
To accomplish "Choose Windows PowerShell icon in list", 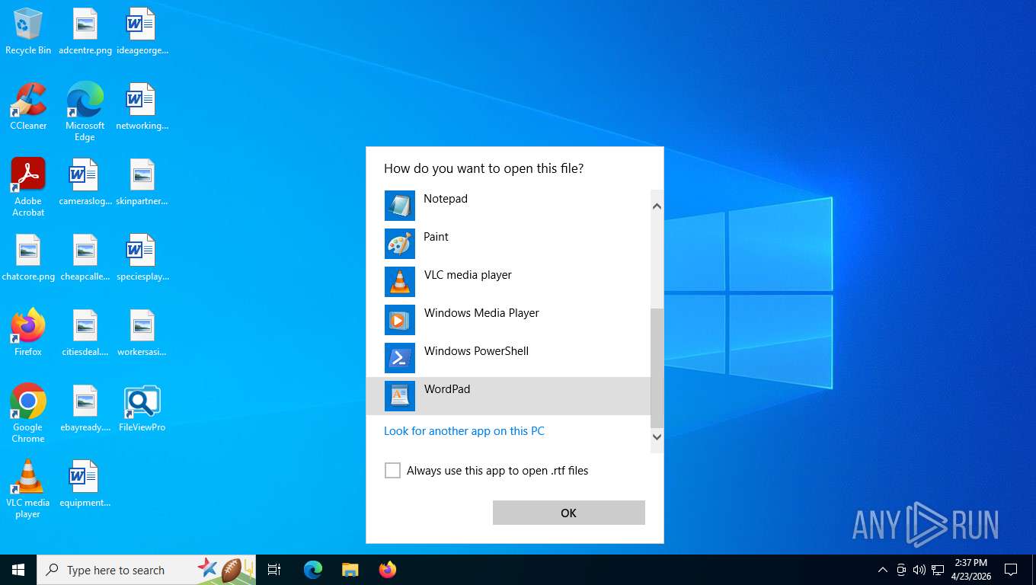I will pos(400,358).
